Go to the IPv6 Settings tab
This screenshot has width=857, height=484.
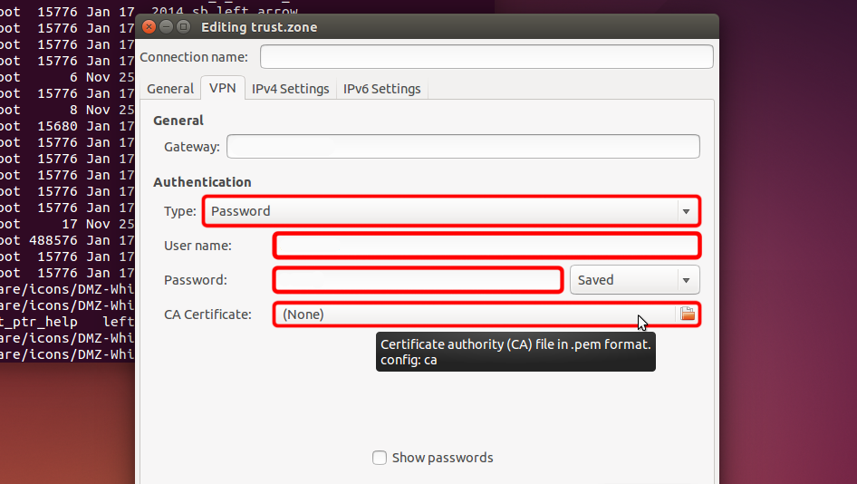(381, 89)
